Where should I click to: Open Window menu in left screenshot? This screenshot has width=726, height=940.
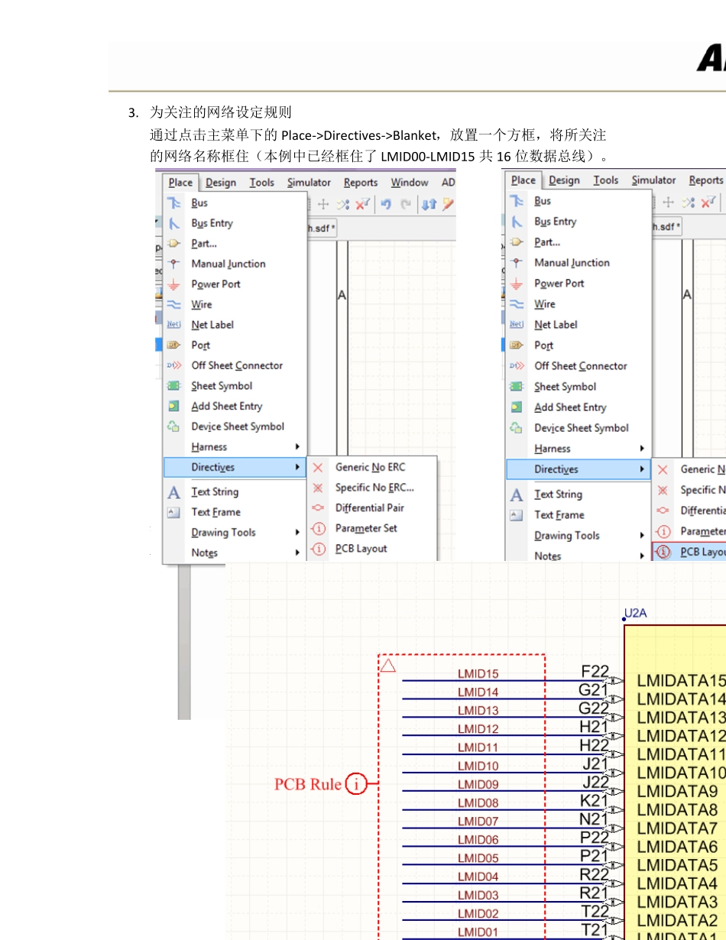pyautogui.click(x=410, y=183)
